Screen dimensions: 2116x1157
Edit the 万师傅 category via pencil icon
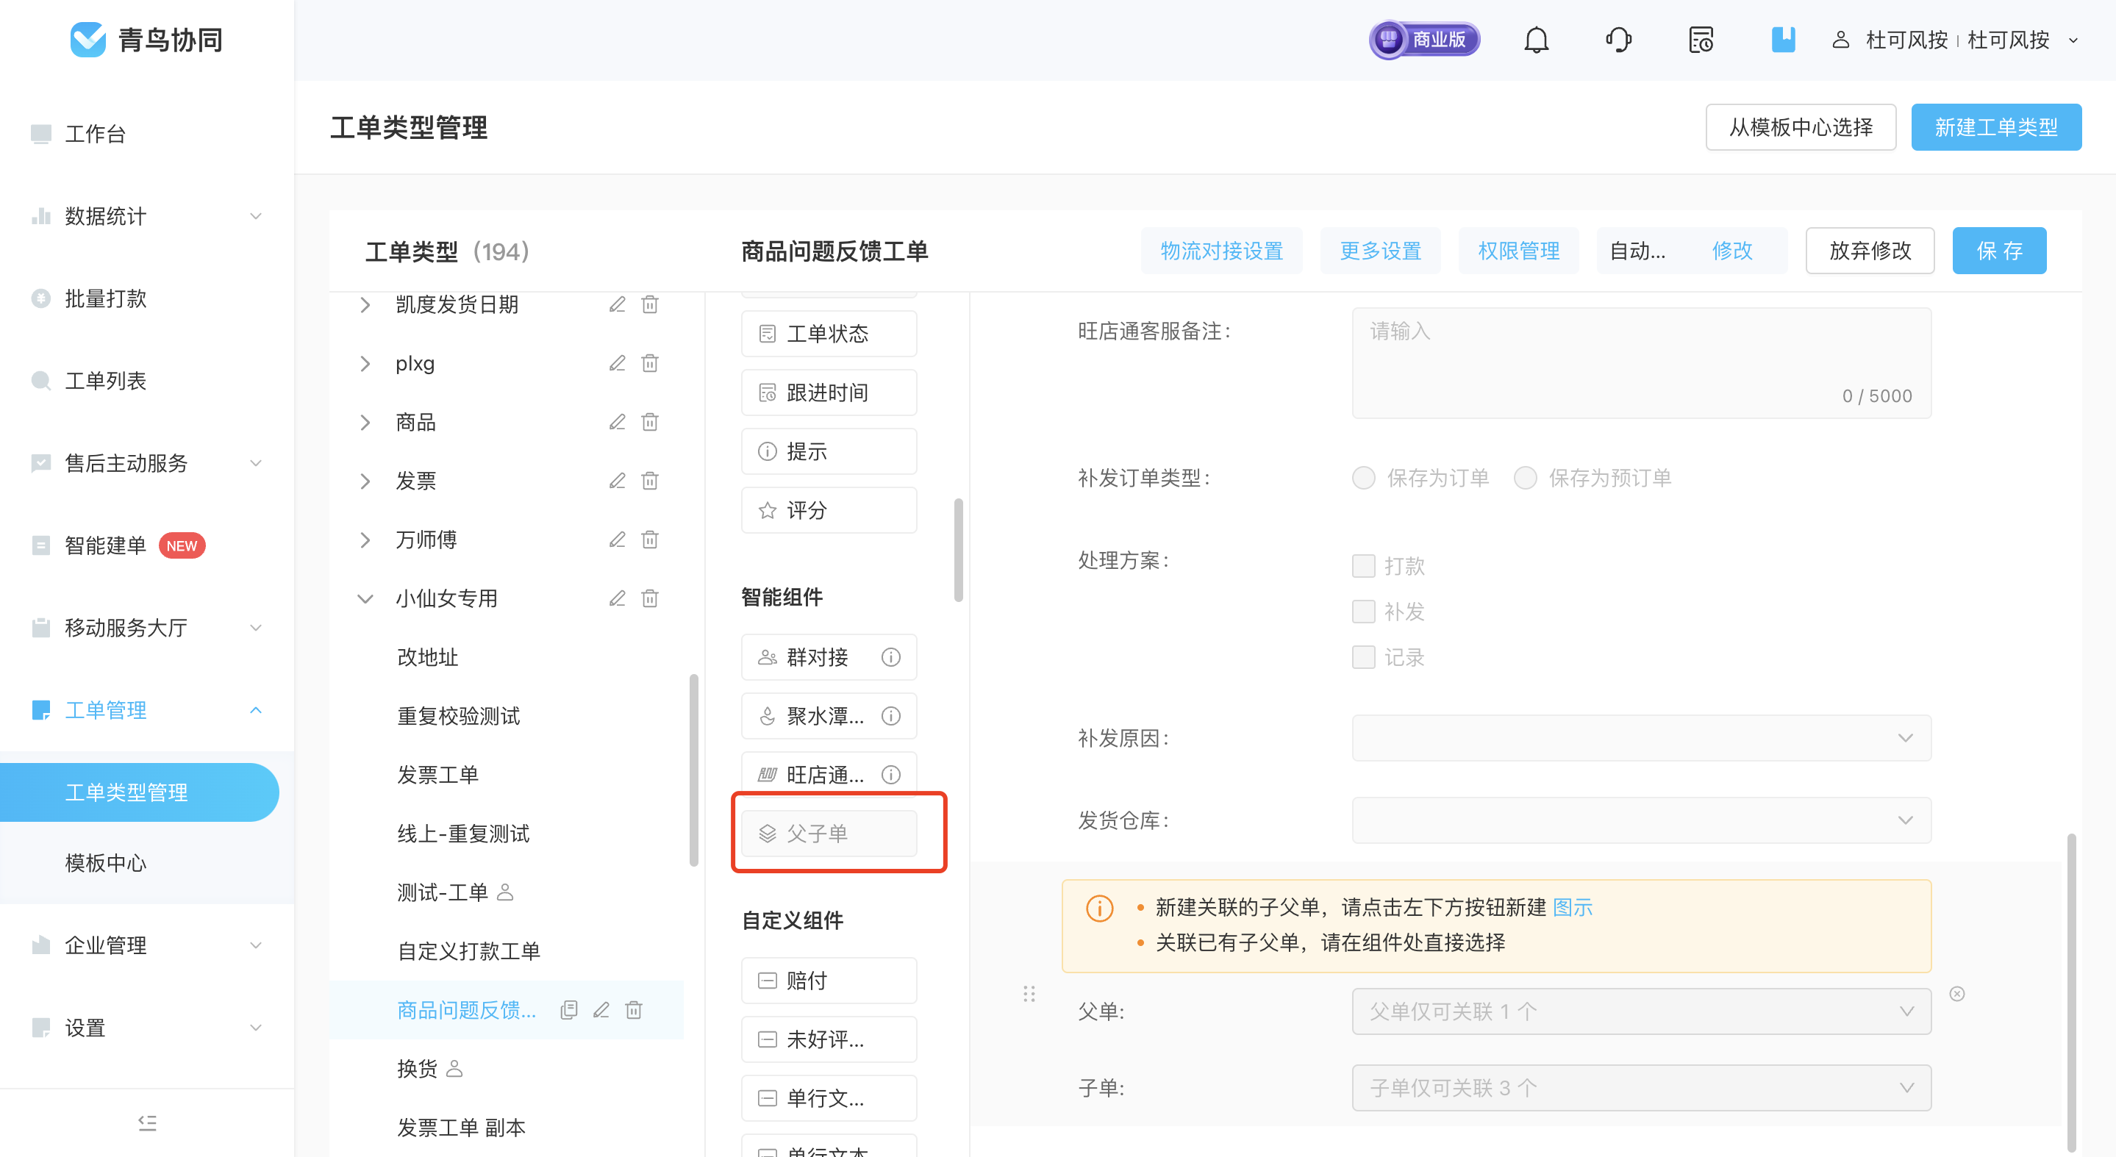pos(617,540)
